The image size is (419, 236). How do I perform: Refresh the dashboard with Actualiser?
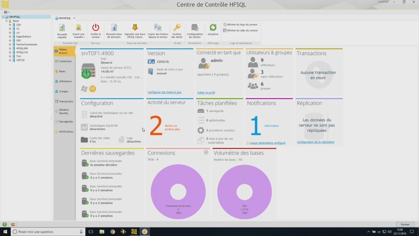coord(213,30)
